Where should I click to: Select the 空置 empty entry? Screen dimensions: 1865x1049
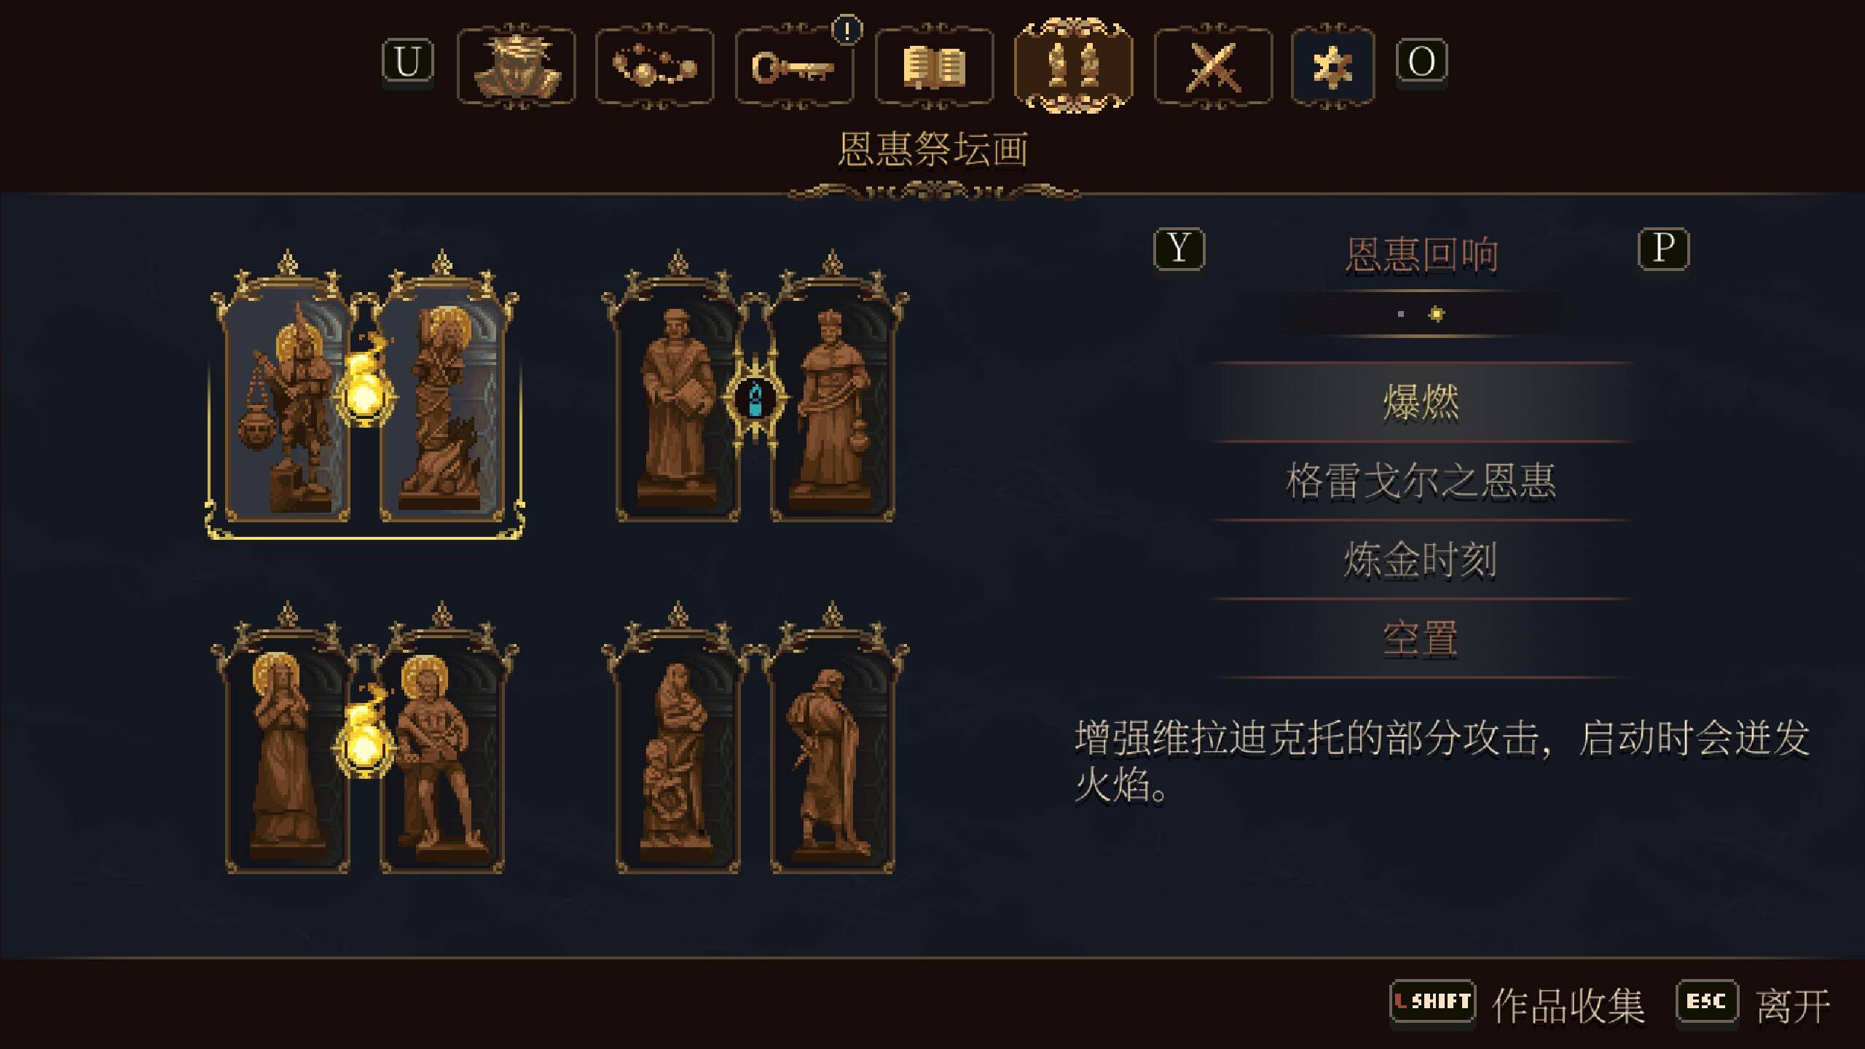pyautogui.click(x=1421, y=639)
